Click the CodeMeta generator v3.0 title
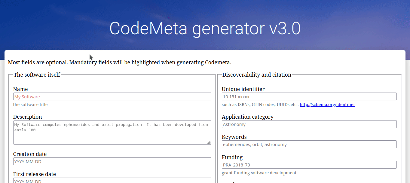This screenshot has width=410, height=183. tap(205, 28)
